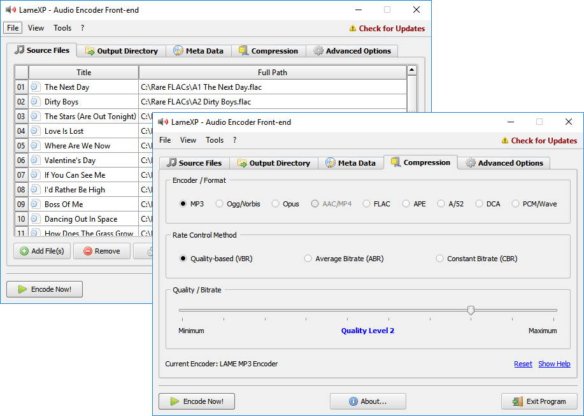Open View menu in back window
584x416 pixels.
click(36, 28)
